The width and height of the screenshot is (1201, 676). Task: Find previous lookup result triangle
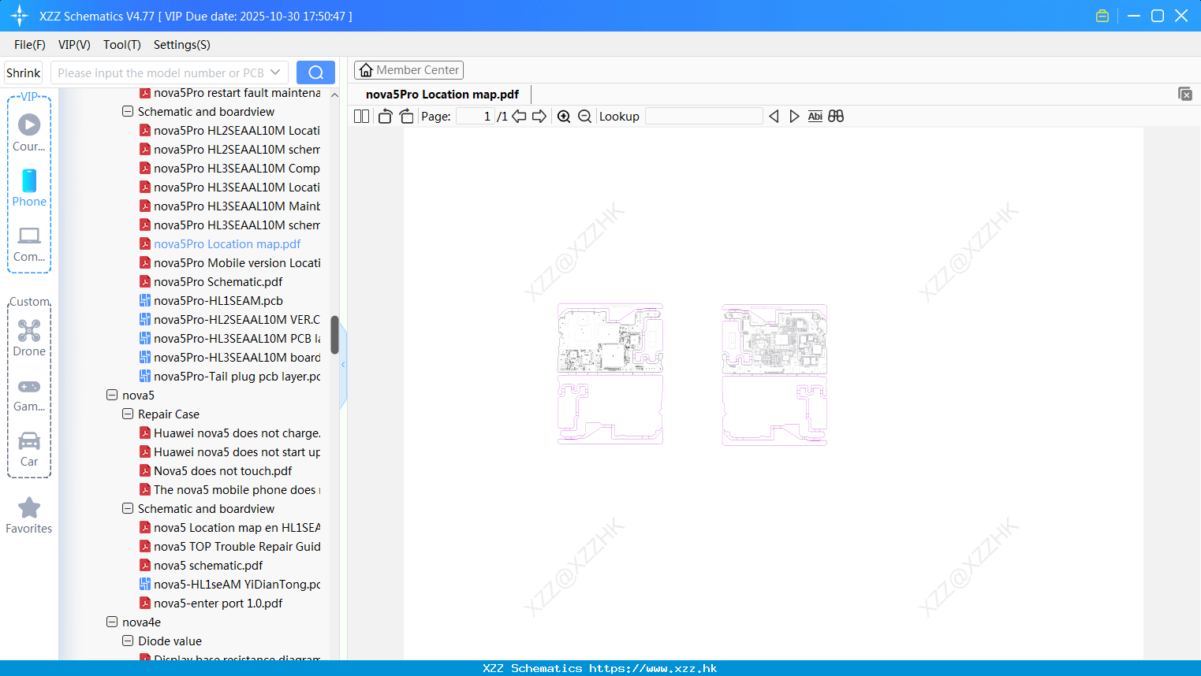(x=774, y=117)
